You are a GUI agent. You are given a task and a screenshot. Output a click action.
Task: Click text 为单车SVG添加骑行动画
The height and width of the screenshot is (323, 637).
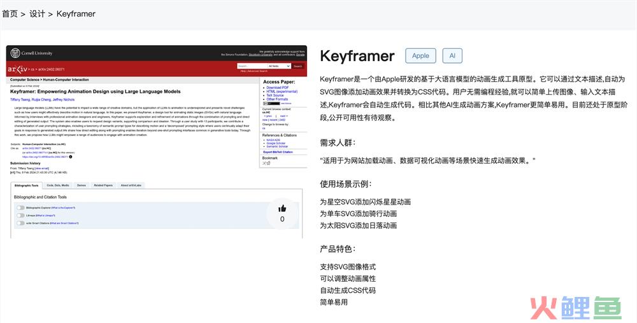click(x=358, y=214)
